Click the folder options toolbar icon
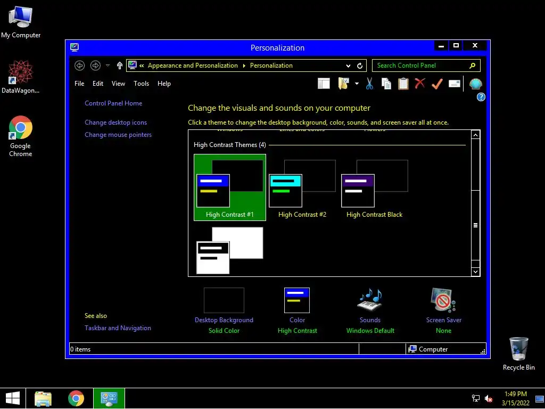545x409 pixels. [343, 84]
